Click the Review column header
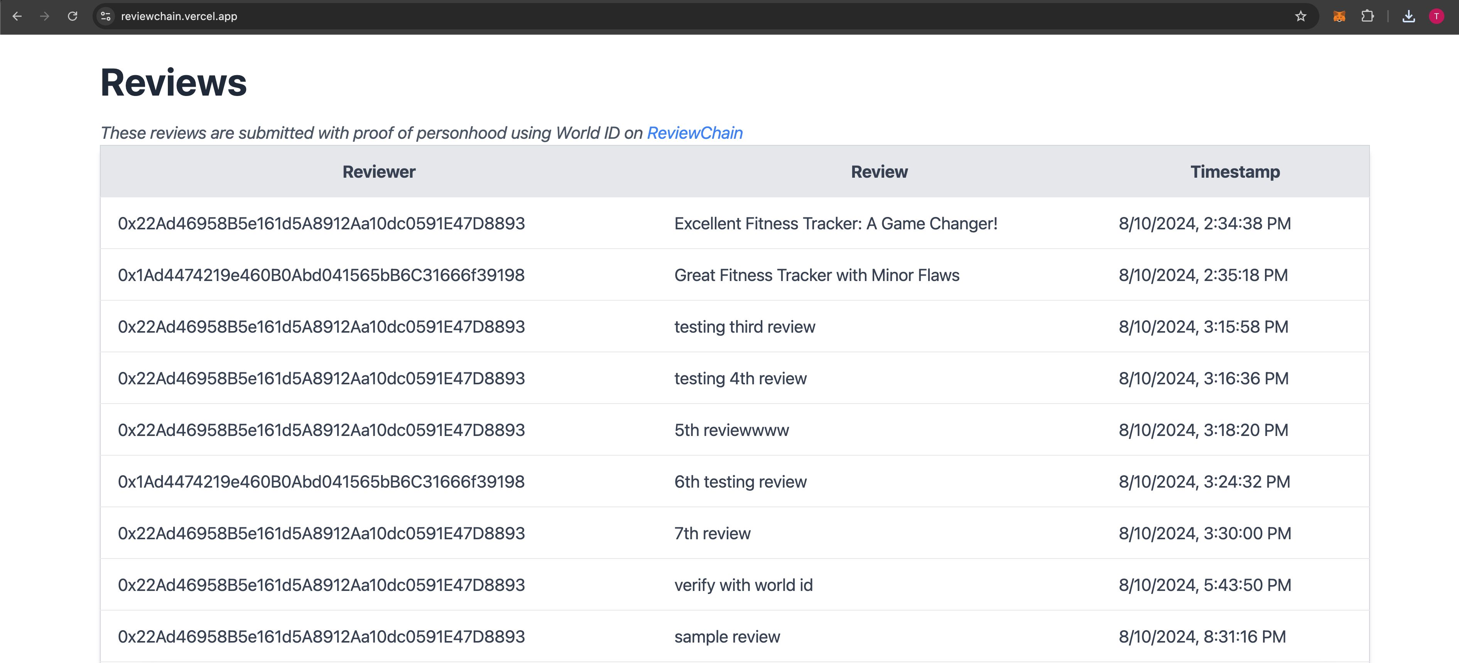This screenshot has width=1459, height=663. [x=879, y=172]
